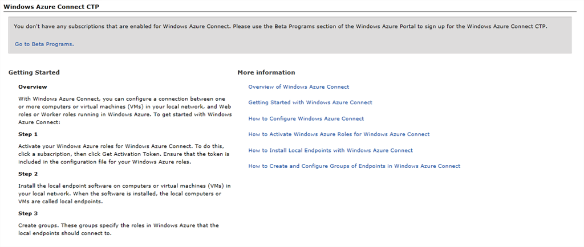Select the Step 1 heading
The height and width of the screenshot is (247, 584).
pyautogui.click(x=28, y=134)
